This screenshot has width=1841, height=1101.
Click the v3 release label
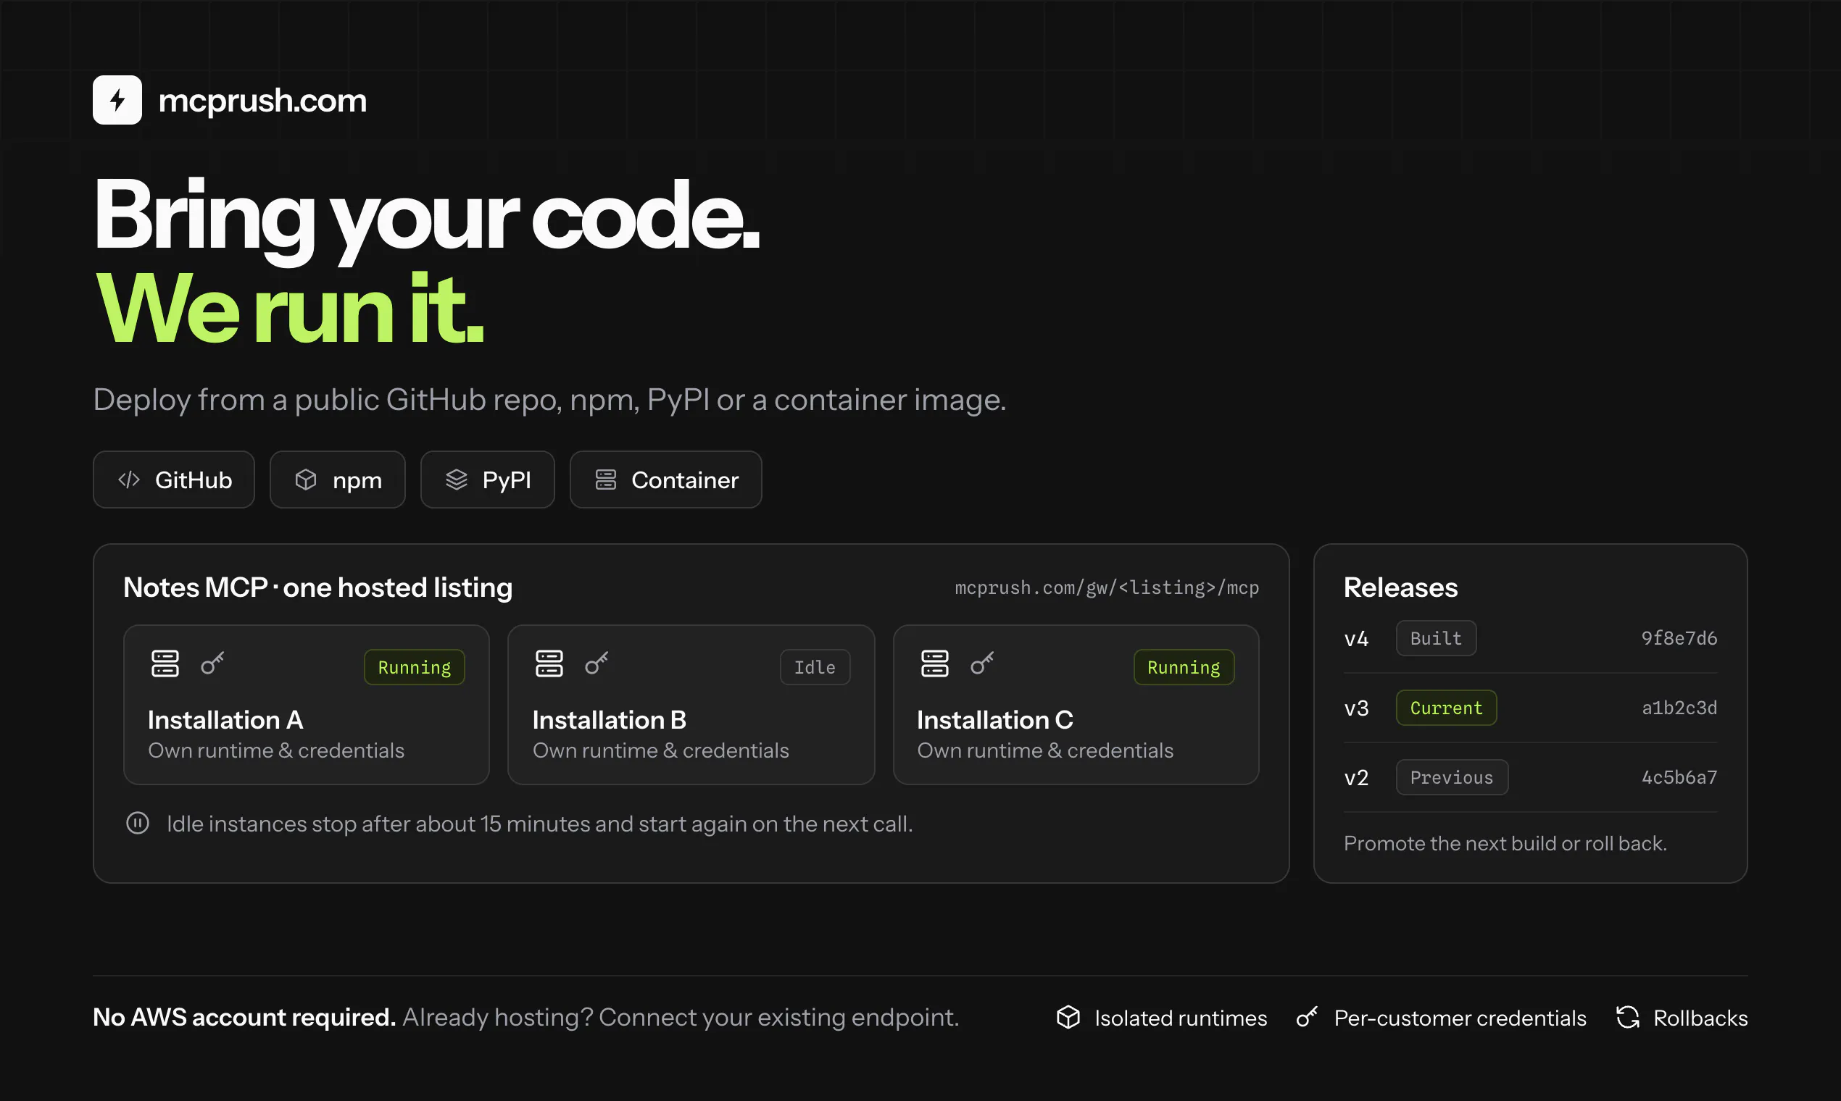[1356, 708]
